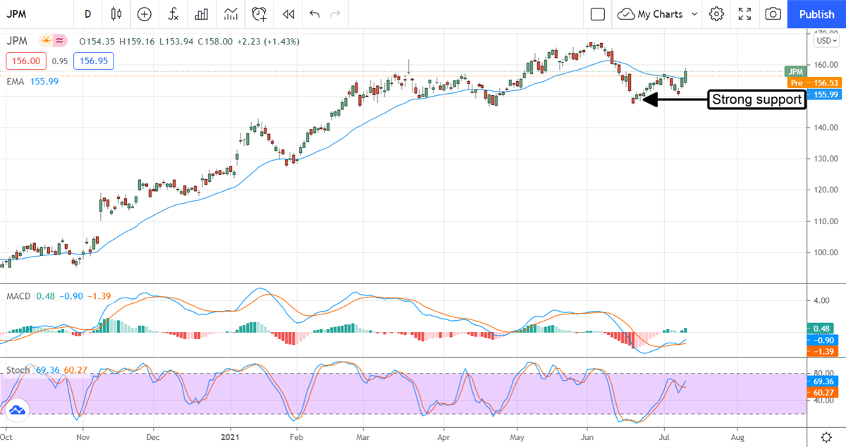Start bar replay with the rewind icon

pyautogui.click(x=288, y=14)
